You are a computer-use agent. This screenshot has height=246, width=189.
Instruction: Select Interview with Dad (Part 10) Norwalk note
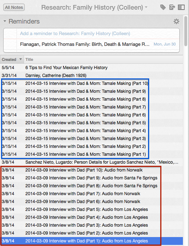point(91,170)
